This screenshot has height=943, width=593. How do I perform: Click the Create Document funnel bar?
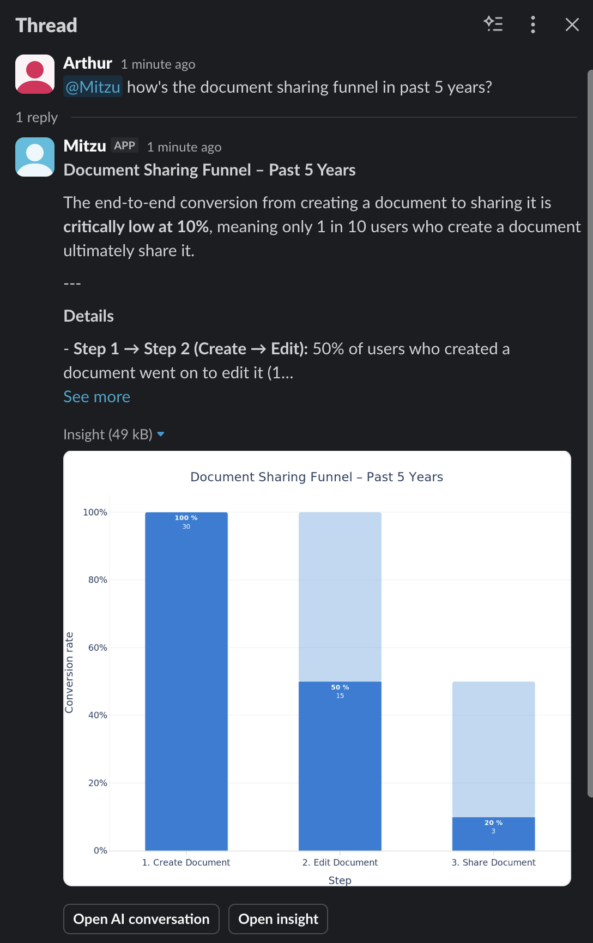(x=186, y=681)
